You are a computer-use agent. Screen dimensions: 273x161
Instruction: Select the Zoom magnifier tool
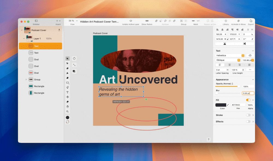coord(67,112)
